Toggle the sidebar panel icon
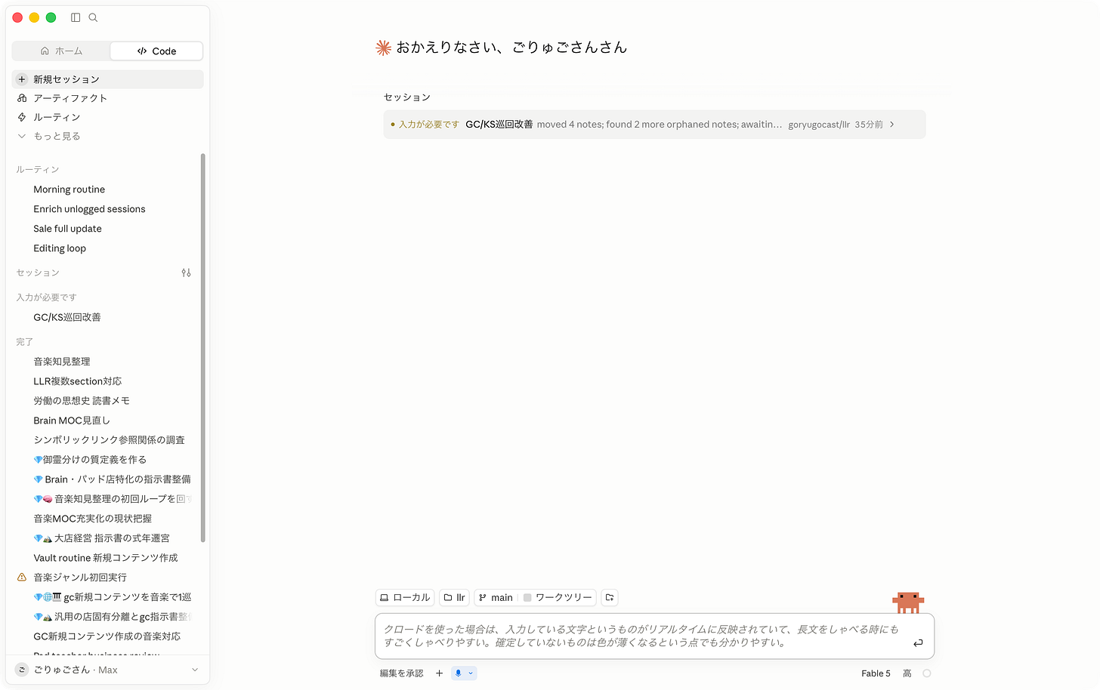This screenshot has height=690, width=1100. click(x=76, y=17)
